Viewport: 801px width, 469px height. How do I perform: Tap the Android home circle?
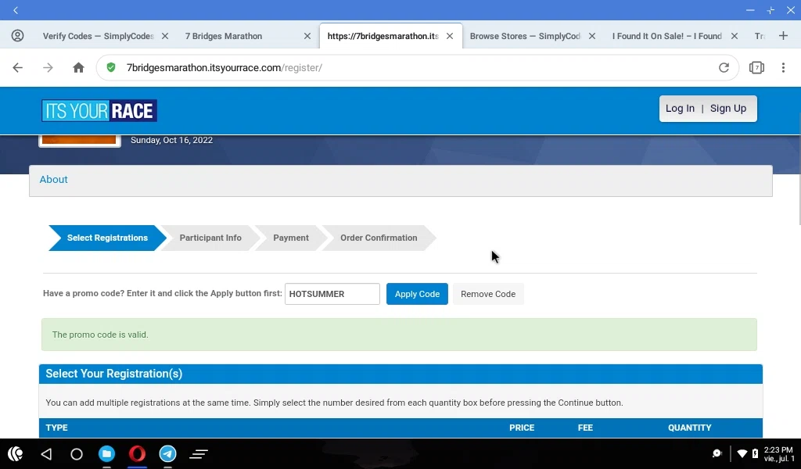[77, 453]
